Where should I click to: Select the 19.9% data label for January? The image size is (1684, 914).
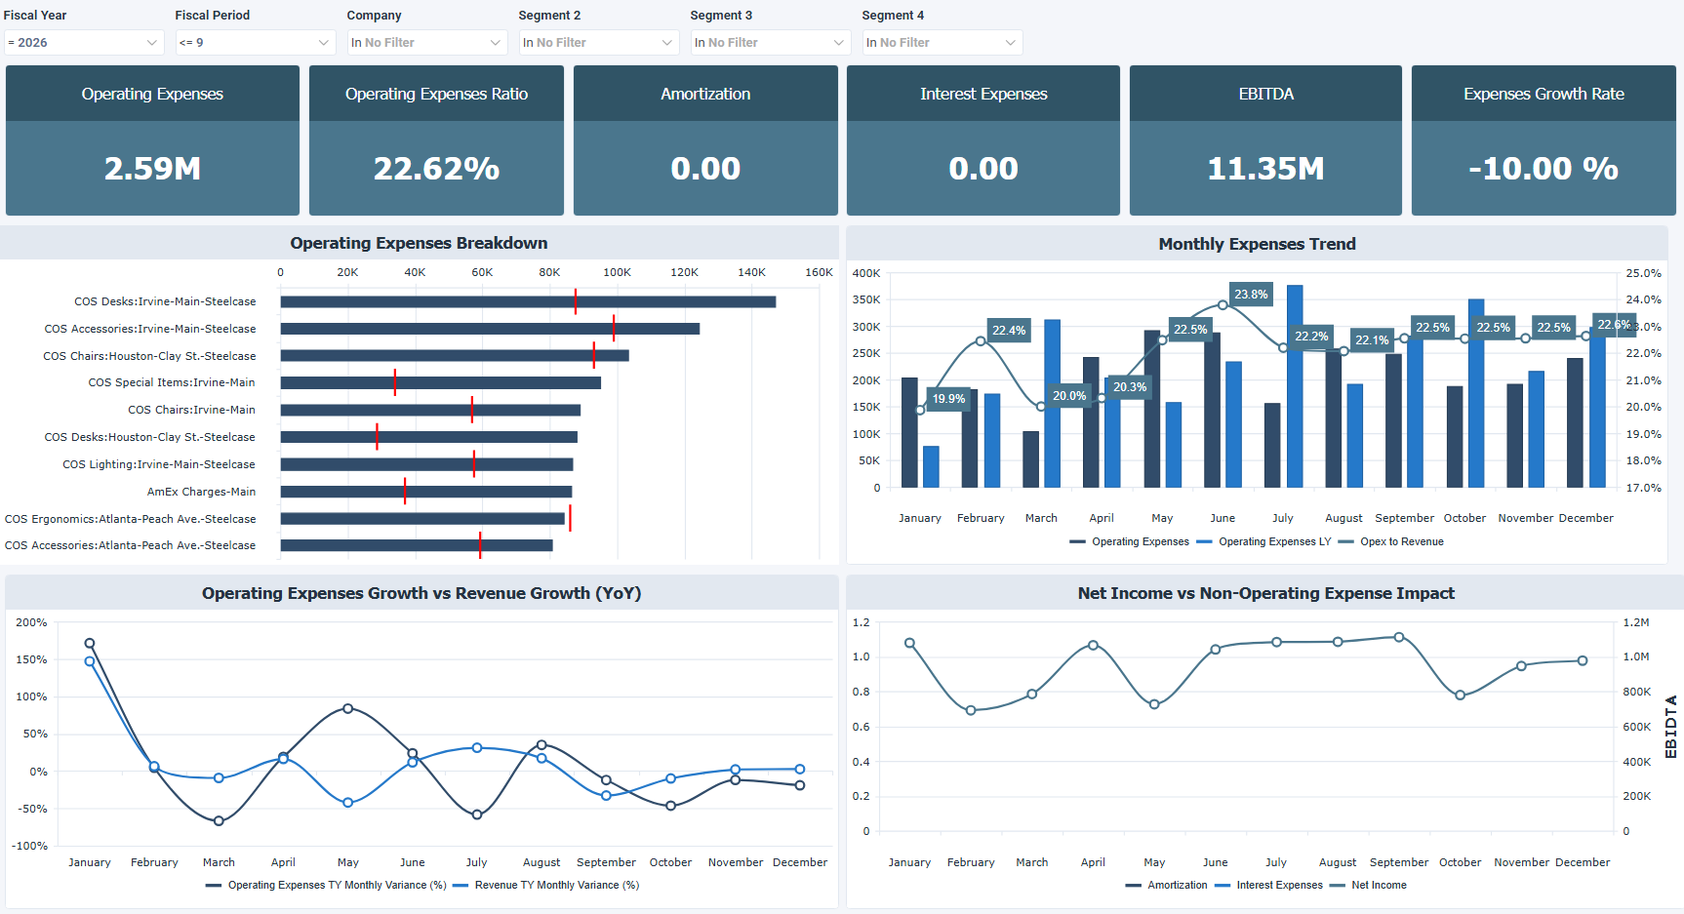point(948,398)
